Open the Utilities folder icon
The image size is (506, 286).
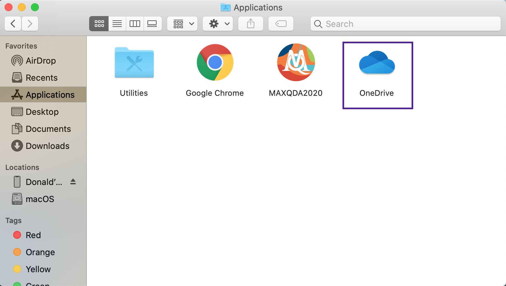134,63
